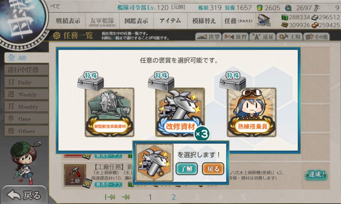
Task: Confirm selection with 了解 button
Action: point(186,169)
